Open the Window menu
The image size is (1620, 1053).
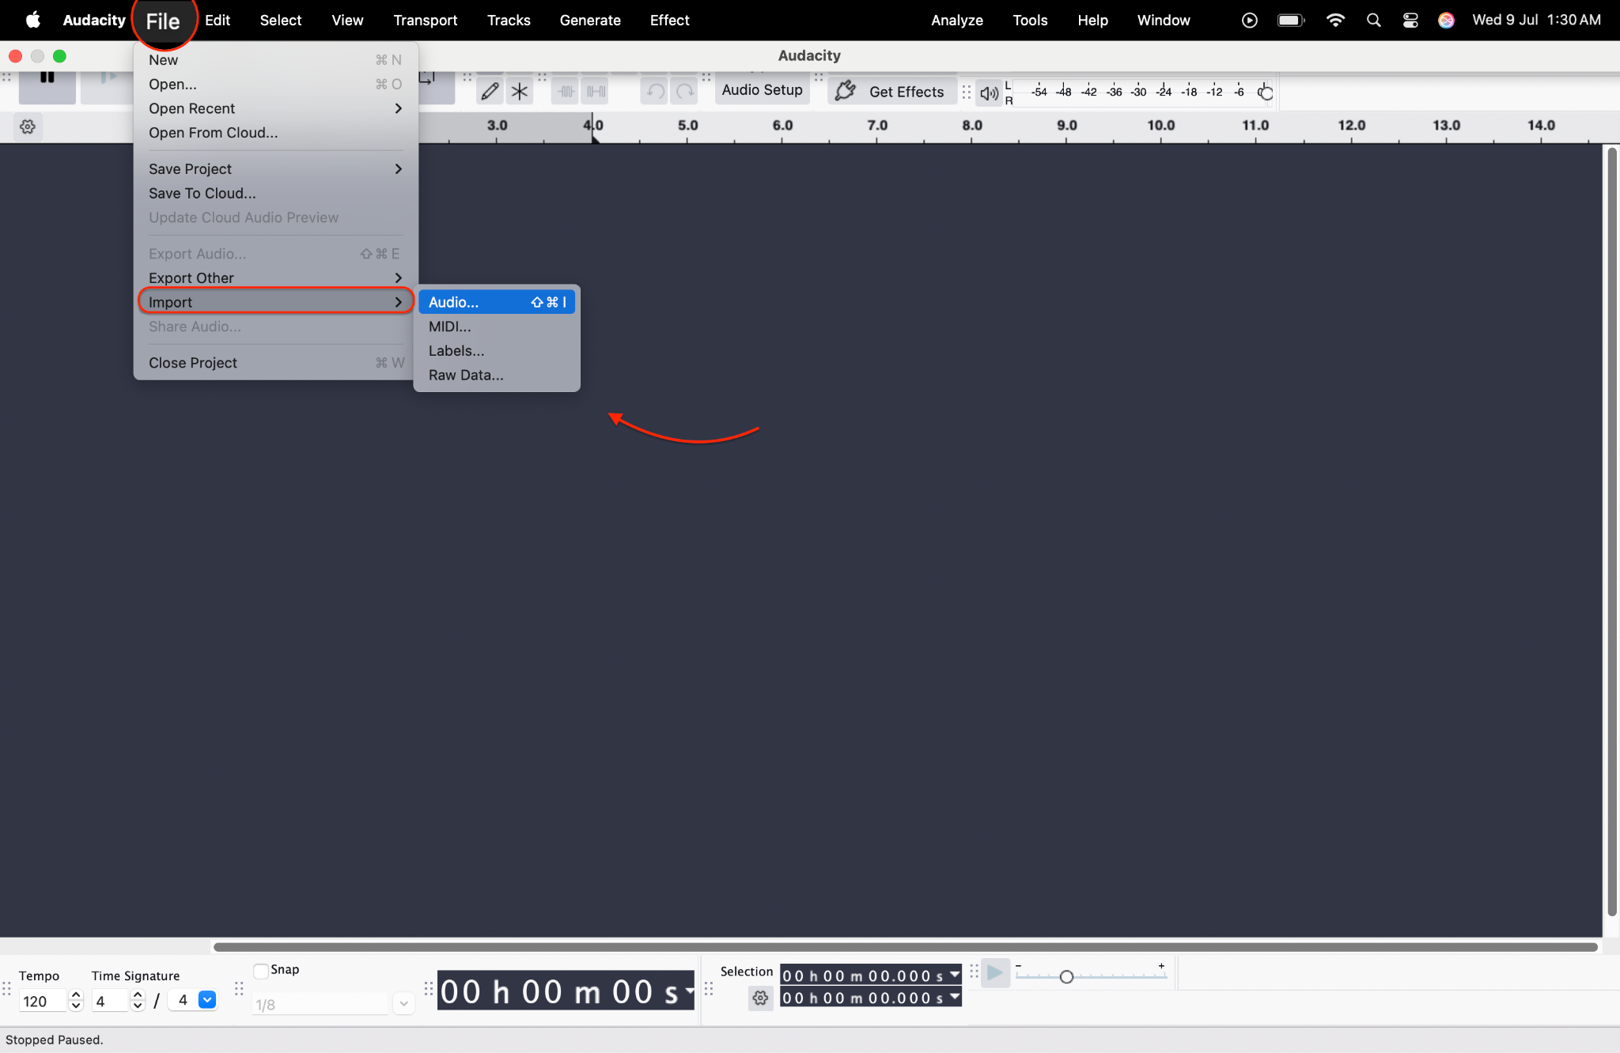1164,20
